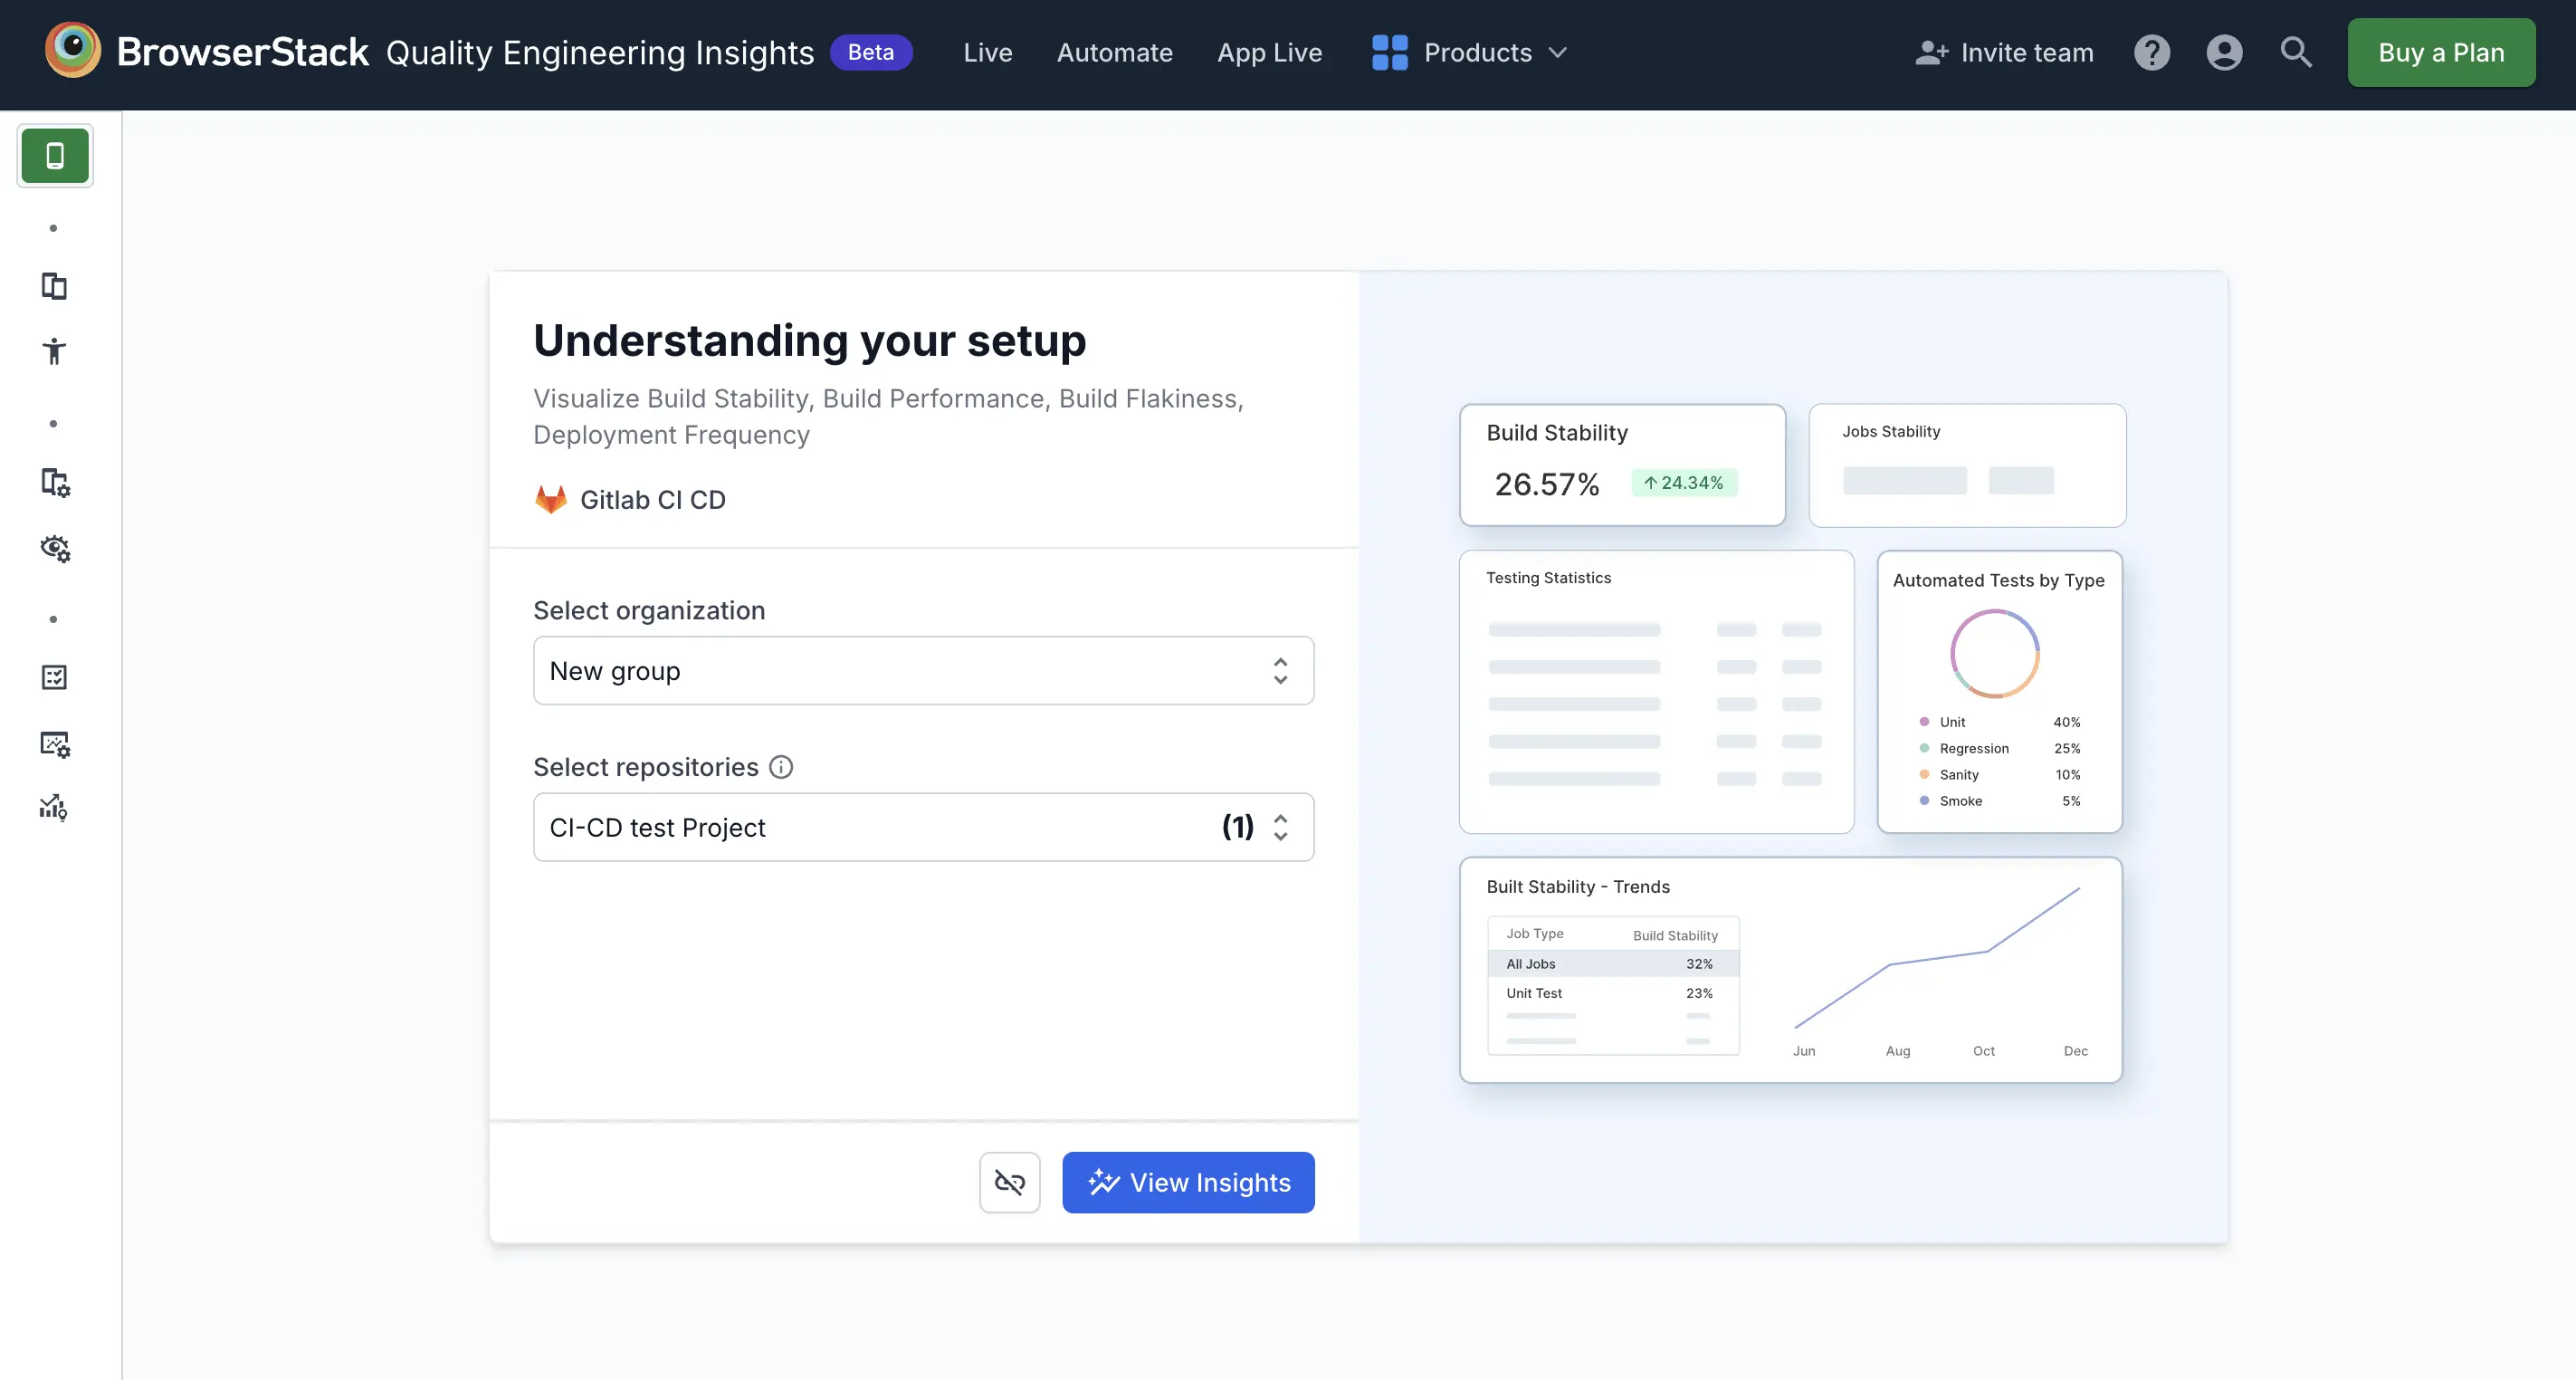Click the Gitlab CI CD label
The height and width of the screenshot is (1380, 2576).
click(652, 499)
